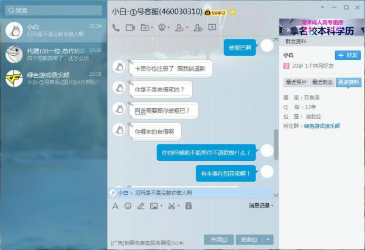Click the send picture icon
The image size is (365, 250).
[x=154, y=206]
